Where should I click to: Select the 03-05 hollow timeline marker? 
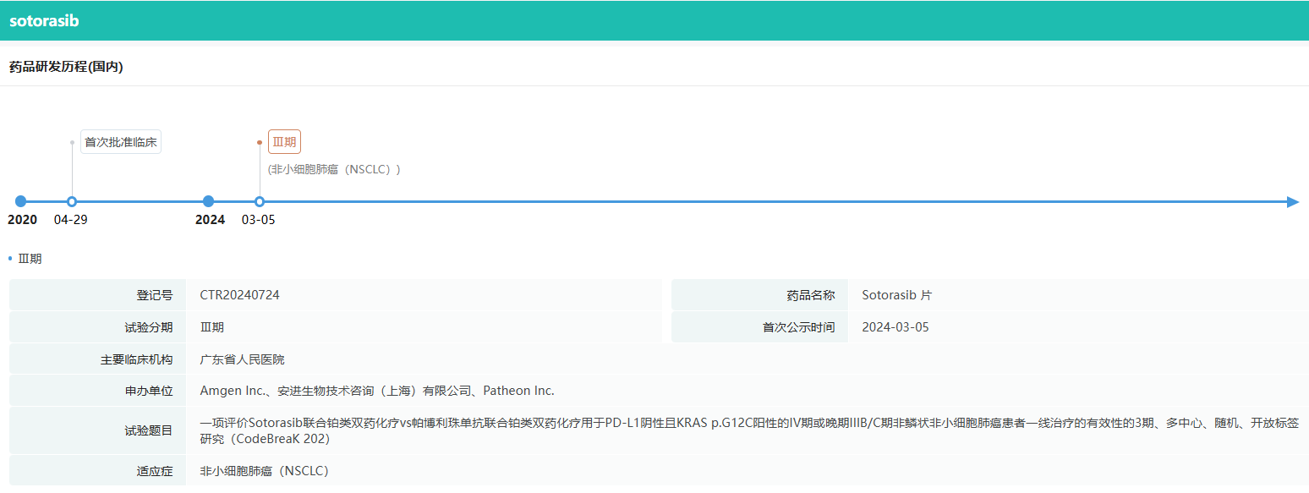coord(260,201)
